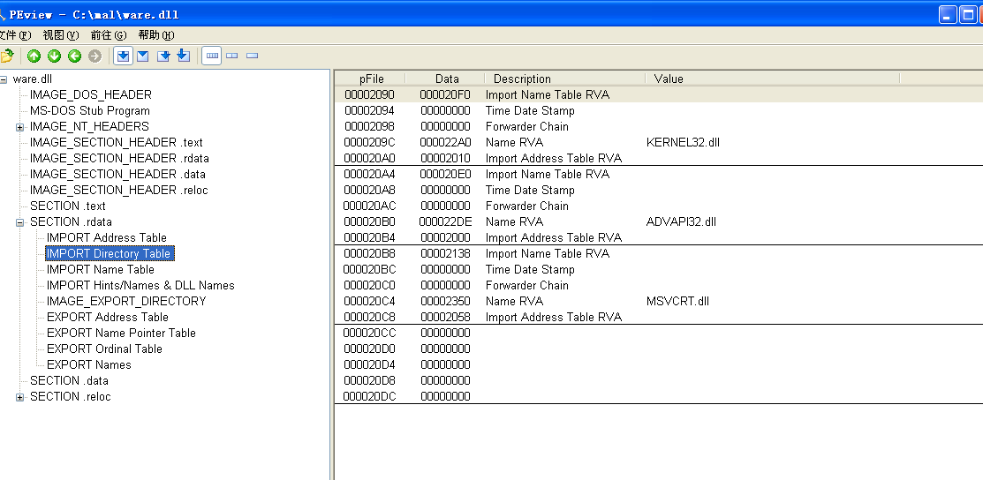
Task: Select the single-column data width view icon
Action: point(252,56)
